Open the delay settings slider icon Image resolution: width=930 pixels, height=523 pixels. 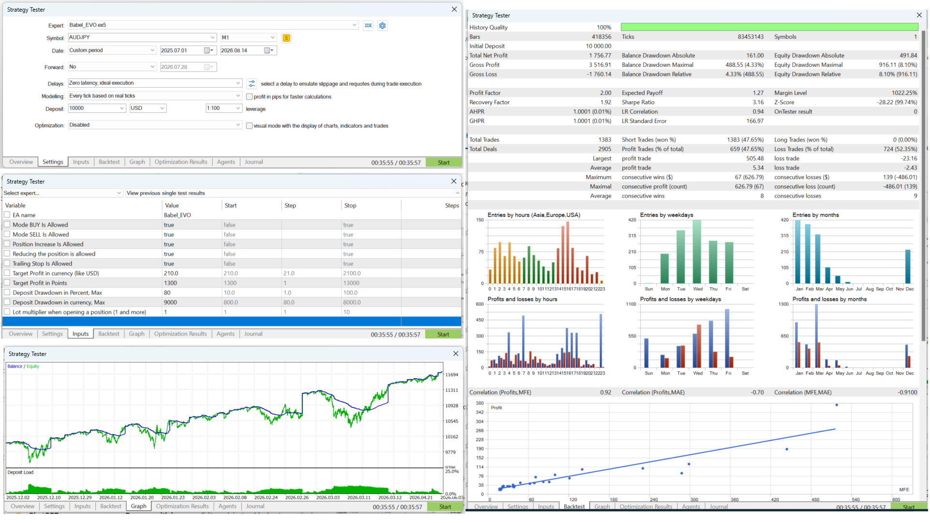pyautogui.click(x=251, y=84)
